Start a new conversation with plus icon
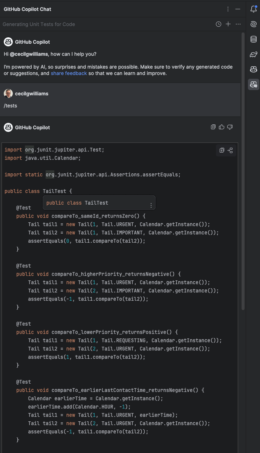Image resolution: width=260 pixels, height=453 pixels. pos(228,24)
